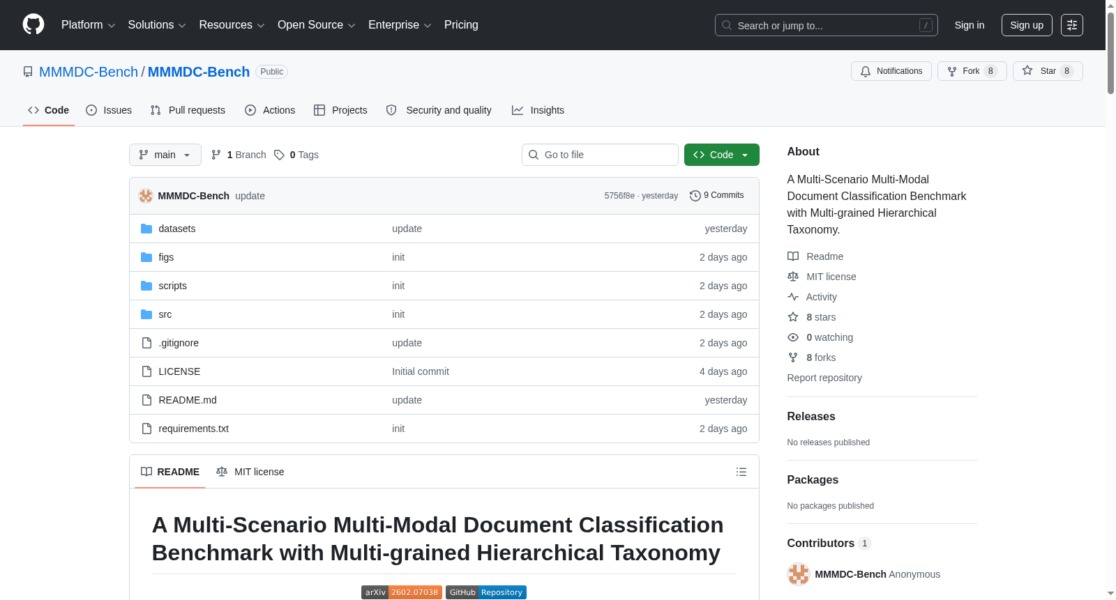Viewport: 1116px width, 600px height.
Task: Open the scripts folder
Action: pyautogui.click(x=172, y=286)
